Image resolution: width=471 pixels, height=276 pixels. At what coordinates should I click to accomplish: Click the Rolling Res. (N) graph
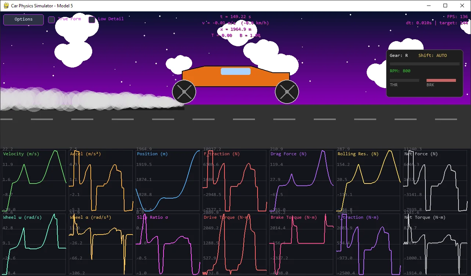pos(368,181)
